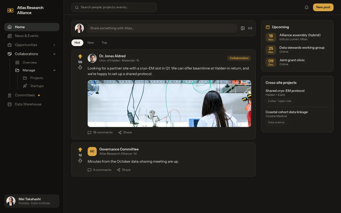This screenshot has width=341, height=213.
Task: Downvote Dr. Jonas Aldred's post
Action: 80,68
